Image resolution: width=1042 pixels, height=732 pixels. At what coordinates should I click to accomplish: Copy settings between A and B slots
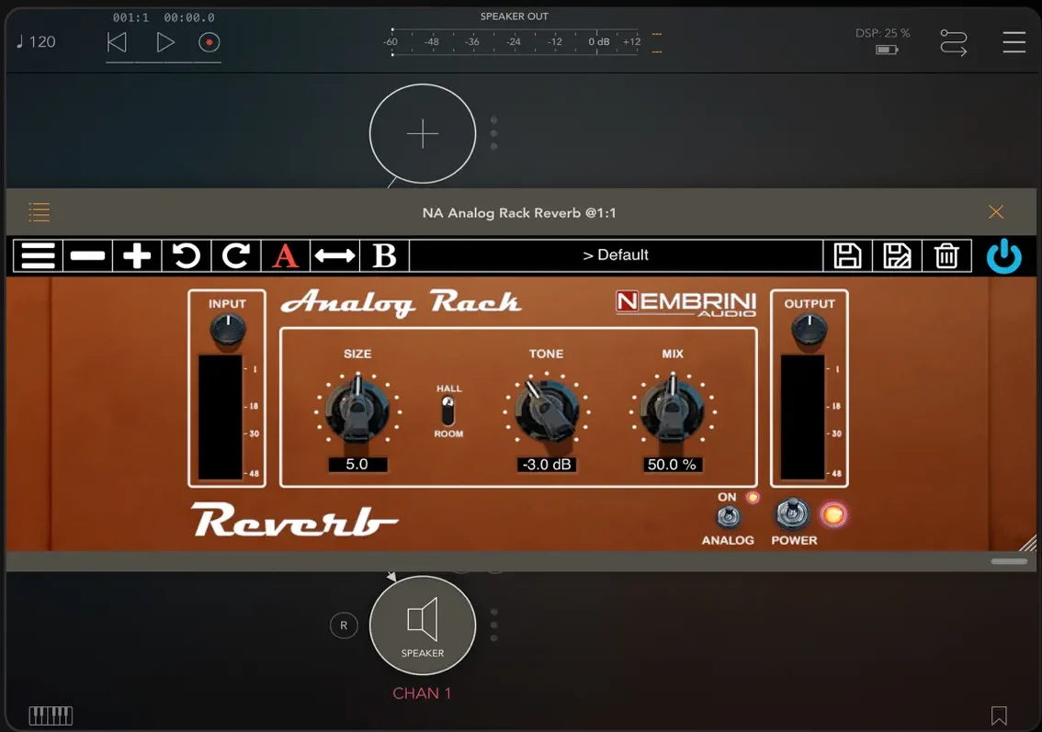334,255
